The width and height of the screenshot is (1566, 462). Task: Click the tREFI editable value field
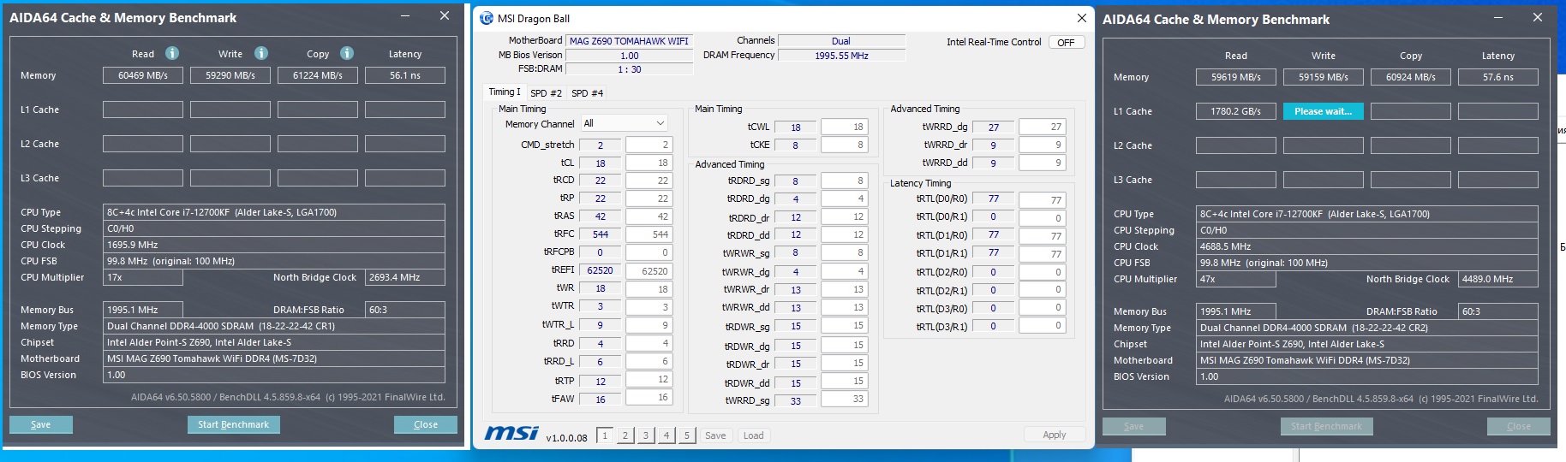pyautogui.click(x=649, y=271)
